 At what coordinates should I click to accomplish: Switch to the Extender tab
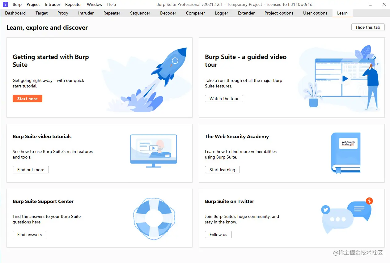[x=246, y=13]
